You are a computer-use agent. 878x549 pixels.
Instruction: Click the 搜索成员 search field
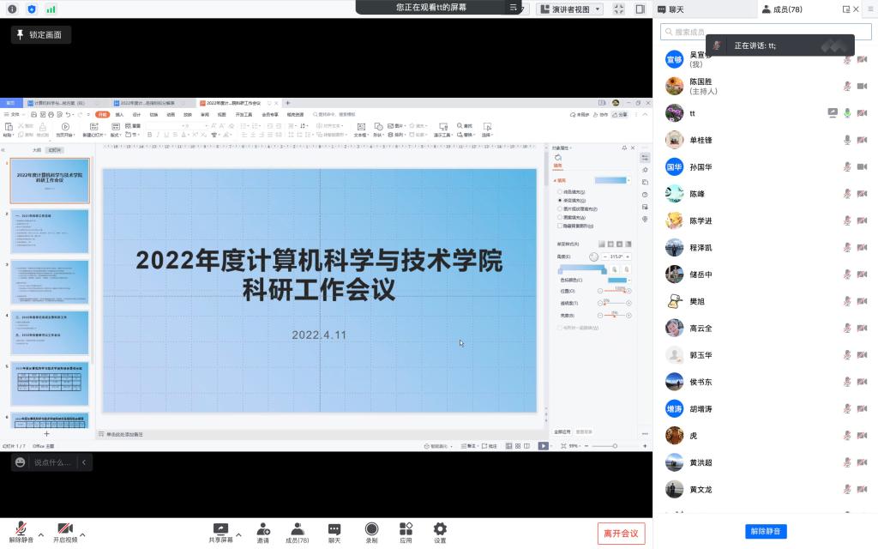coord(765,32)
